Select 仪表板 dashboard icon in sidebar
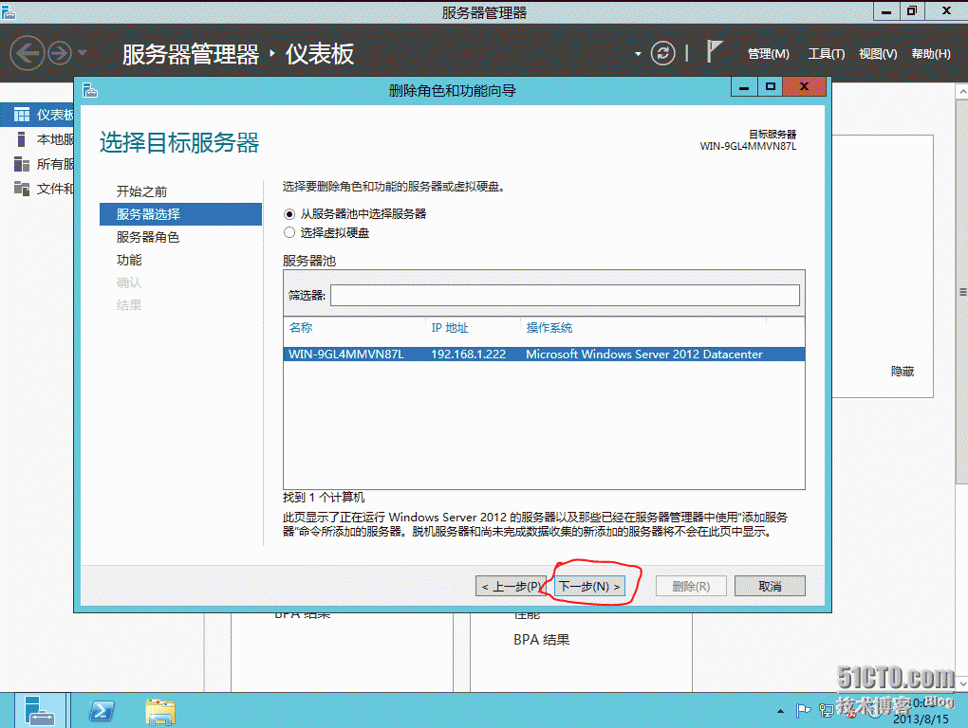The image size is (968, 728). 22,115
